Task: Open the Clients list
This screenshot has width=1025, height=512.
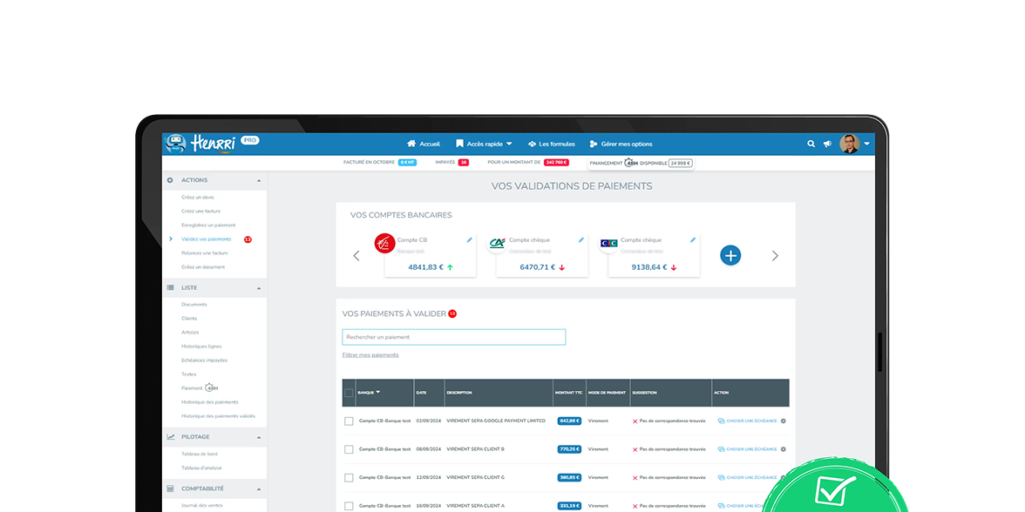Action: (189, 318)
